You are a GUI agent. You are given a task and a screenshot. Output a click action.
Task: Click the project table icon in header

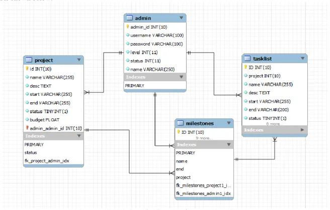[29, 60]
